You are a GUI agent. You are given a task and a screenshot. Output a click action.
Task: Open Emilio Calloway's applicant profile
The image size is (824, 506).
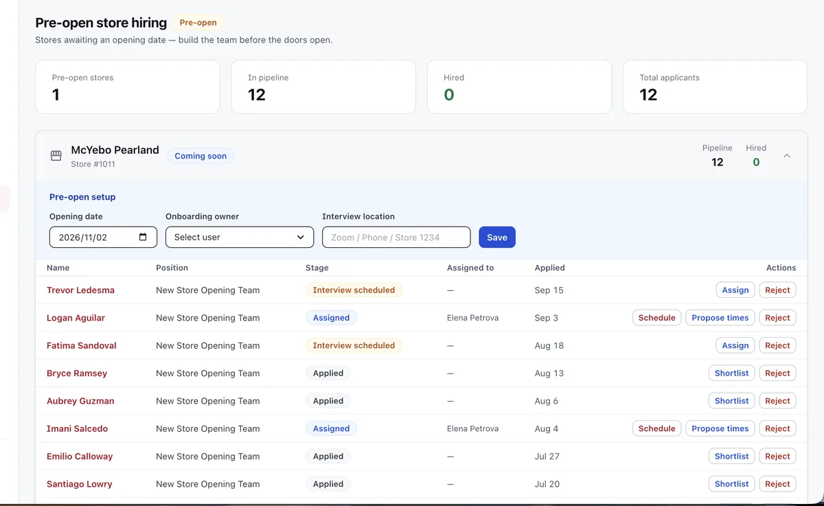pyautogui.click(x=80, y=456)
